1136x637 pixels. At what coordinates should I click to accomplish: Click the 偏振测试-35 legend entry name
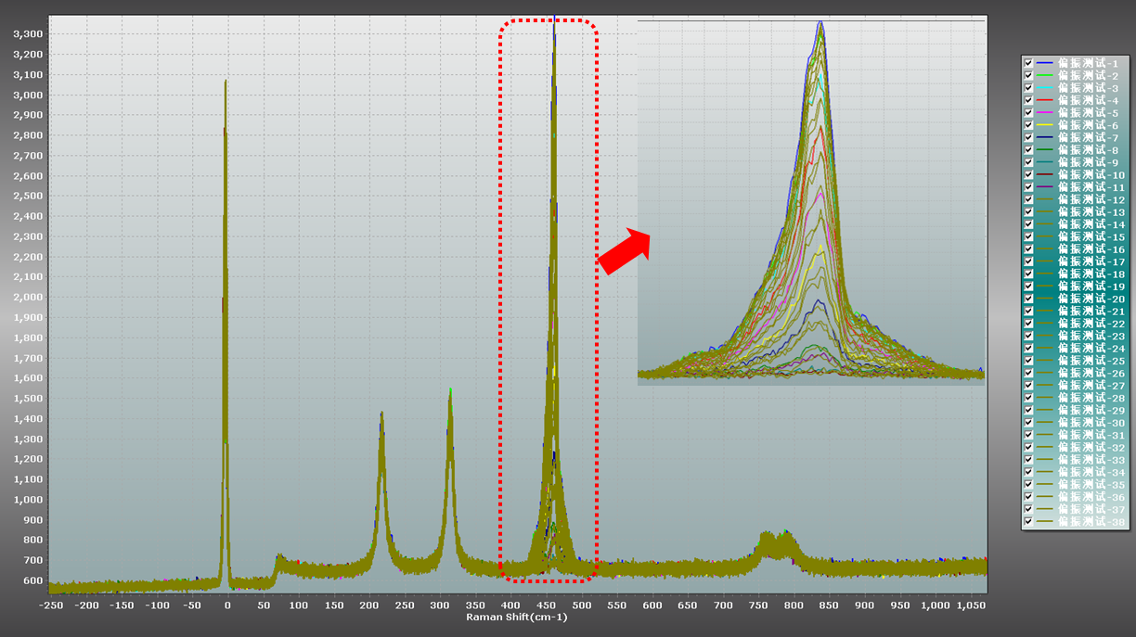pyautogui.click(x=1091, y=485)
